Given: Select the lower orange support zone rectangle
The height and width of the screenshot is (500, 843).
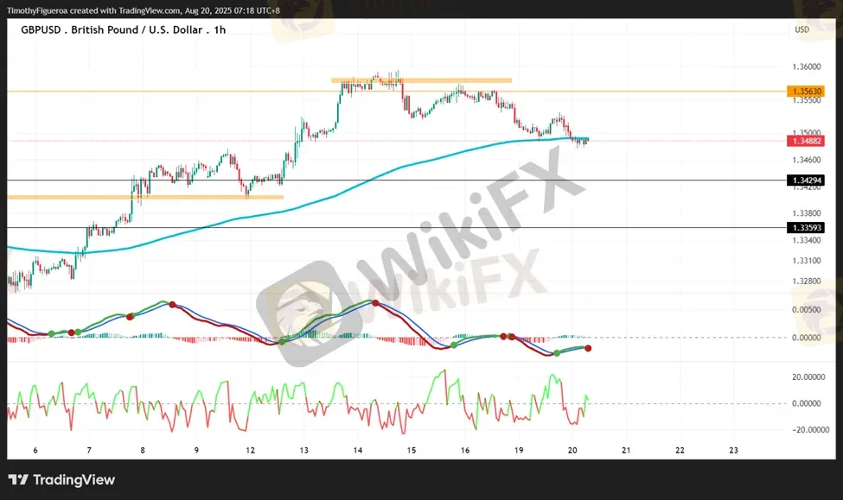Looking at the screenshot, I should (145, 197).
